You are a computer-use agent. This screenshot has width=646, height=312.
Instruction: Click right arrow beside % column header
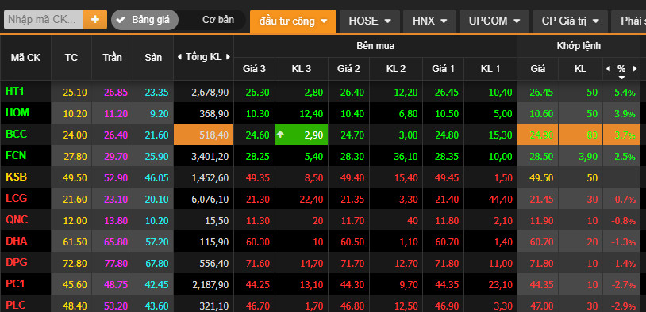pos(635,68)
